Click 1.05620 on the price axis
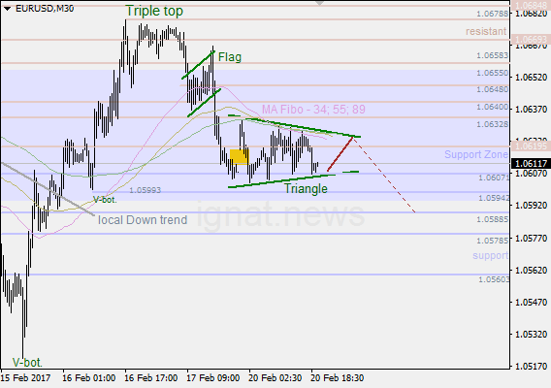Image resolution: width=551 pixels, height=388 pixels. pos(531,270)
